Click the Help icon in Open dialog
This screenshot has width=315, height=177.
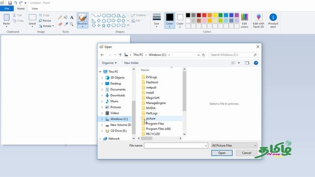(256, 63)
